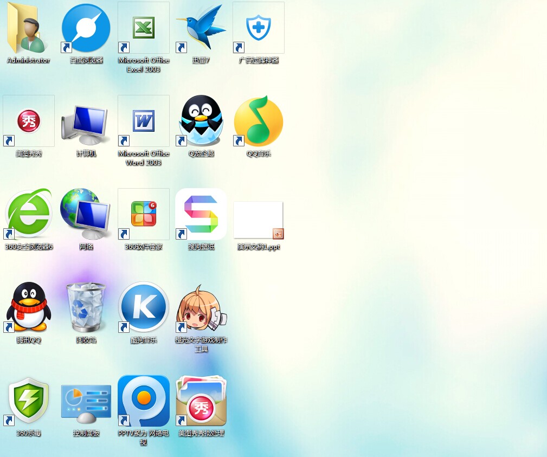Viewport: 547px width, 457px height.
Task: Select the 广告过滤神器 shield icon
Action: click(x=259, y=28)
